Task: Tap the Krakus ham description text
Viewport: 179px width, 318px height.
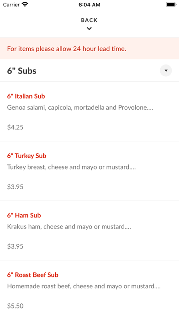Action: coord(69,227)
